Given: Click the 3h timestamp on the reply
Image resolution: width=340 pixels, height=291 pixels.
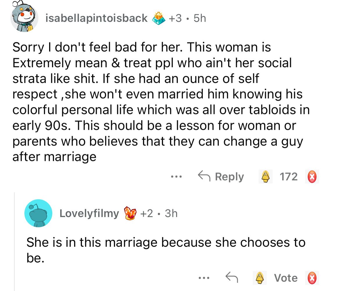Looking at the screenshot, I should tap(171, 214).
